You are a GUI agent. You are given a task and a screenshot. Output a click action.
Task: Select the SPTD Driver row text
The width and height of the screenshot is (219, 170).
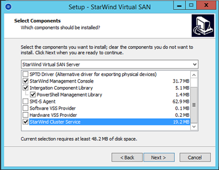point(93,74)
